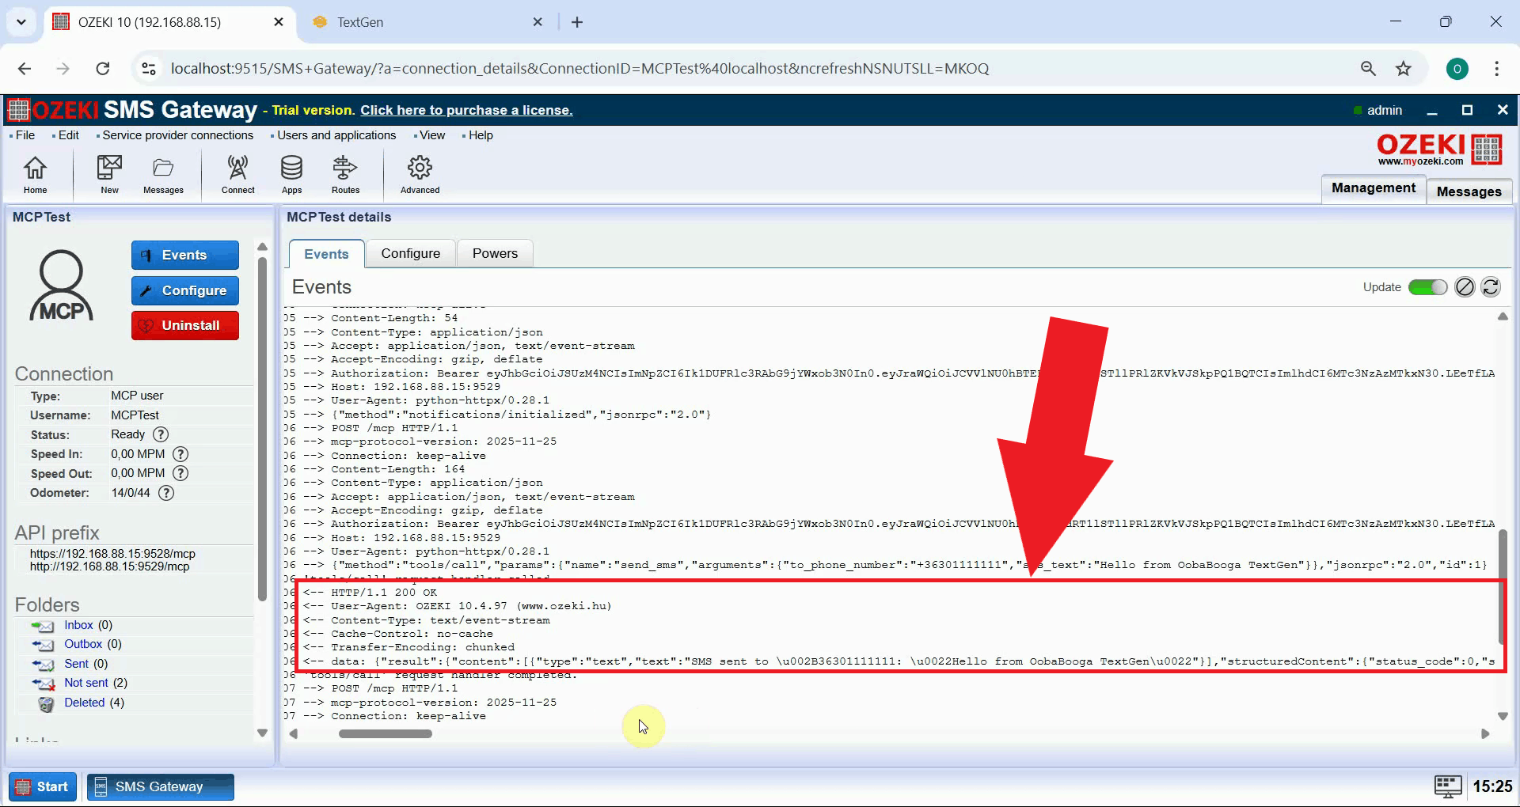Click the Connect antenna toolbar icon
Screen dimensions: 1520x807
click(237, 174)
